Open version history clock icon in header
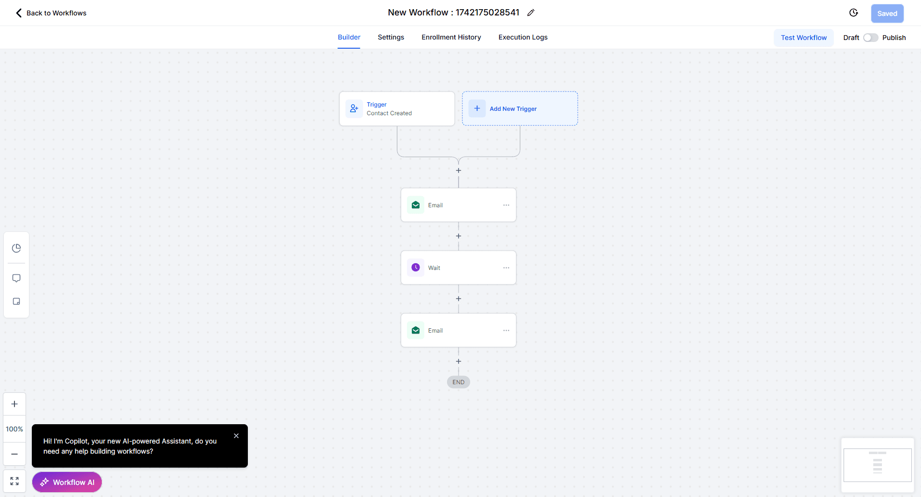 [x=853, y=13]
